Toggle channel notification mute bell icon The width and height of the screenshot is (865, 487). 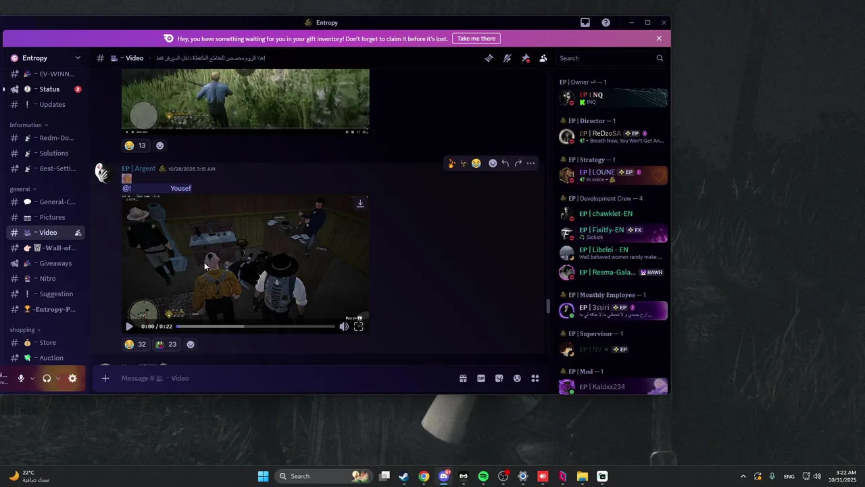(507, 58)
